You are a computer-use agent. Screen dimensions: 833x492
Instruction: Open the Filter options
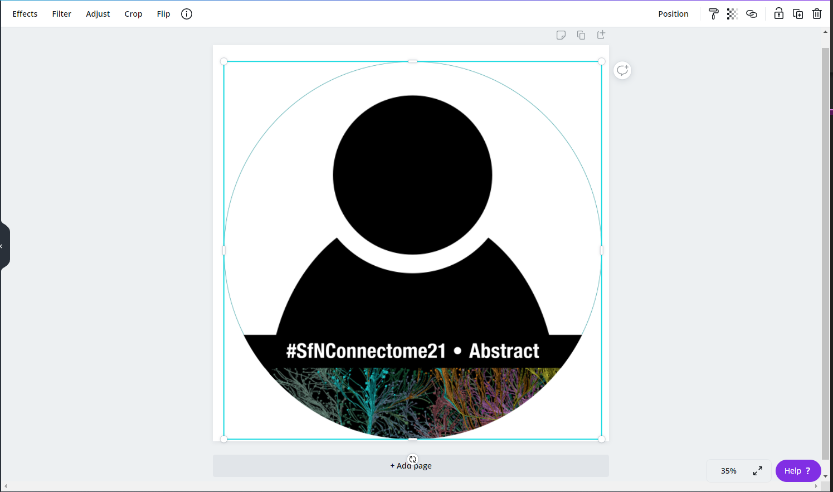pos(62,14)
